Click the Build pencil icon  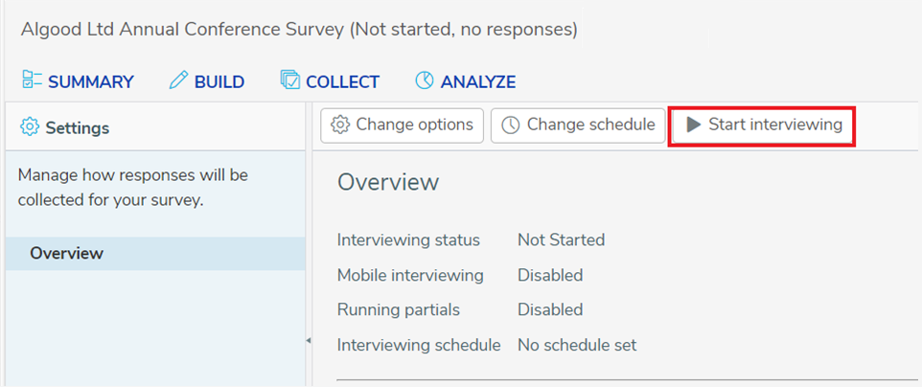coord(179,80)
